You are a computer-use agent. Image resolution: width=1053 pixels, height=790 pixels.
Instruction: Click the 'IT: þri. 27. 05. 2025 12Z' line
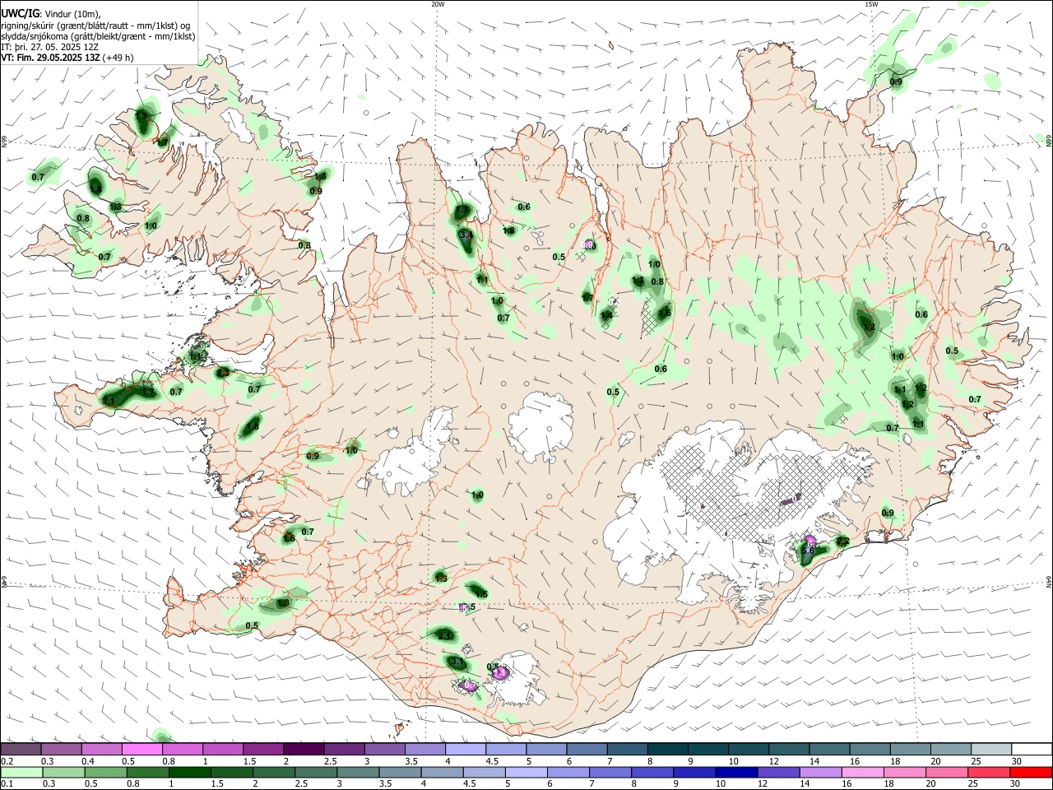(50, 47)
